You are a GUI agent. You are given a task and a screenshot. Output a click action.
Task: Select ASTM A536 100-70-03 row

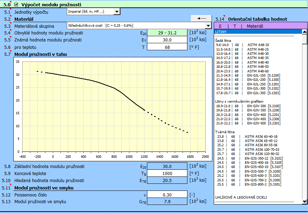(x=258, y=150)
